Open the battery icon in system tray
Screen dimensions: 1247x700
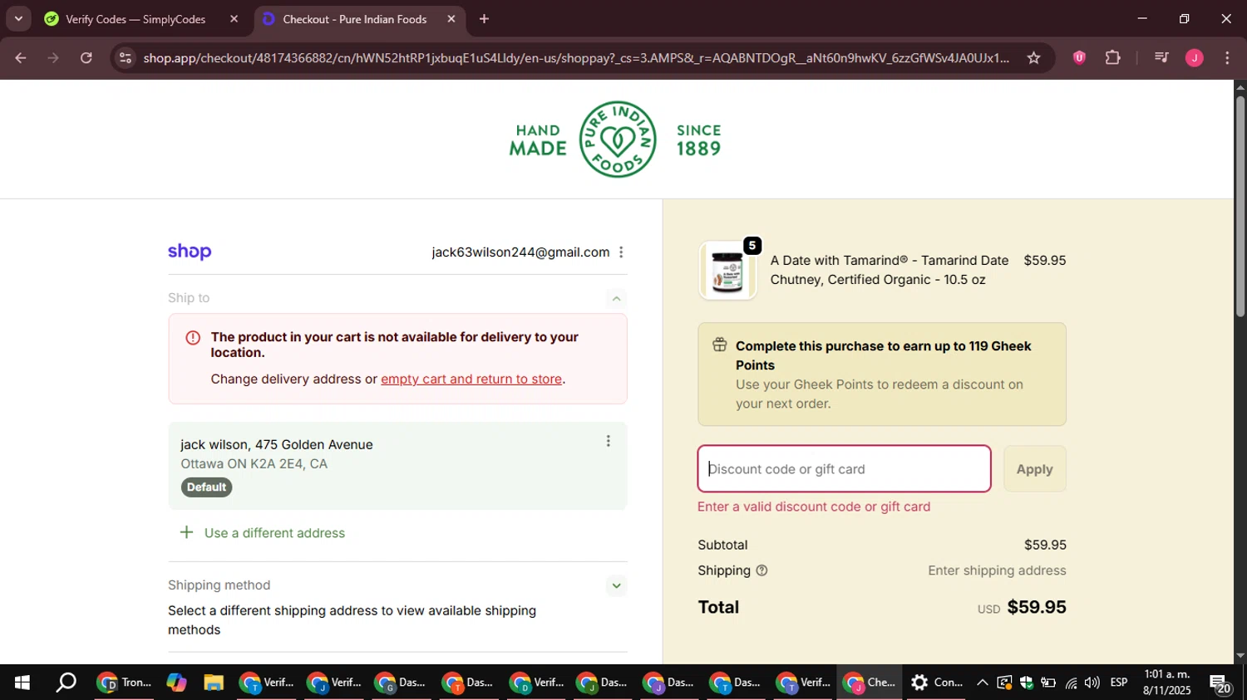[x=1048, y=683]
